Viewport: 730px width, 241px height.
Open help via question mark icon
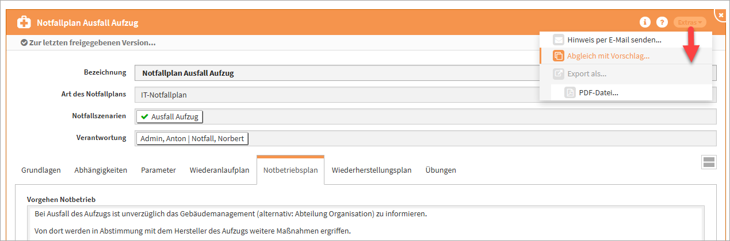click(x=662, y=22)
